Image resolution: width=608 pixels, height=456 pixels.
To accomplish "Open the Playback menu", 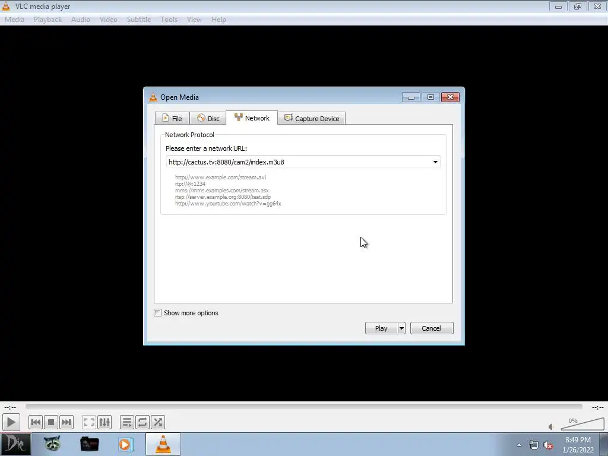I will tap(47, 20).
